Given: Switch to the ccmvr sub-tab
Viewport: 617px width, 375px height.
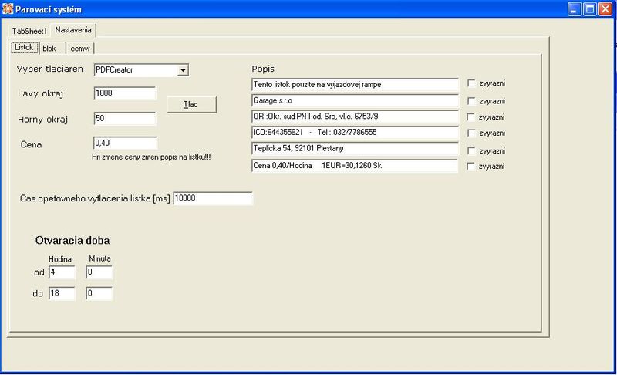Looking at the screenshot, I should [x=79, y=49].
